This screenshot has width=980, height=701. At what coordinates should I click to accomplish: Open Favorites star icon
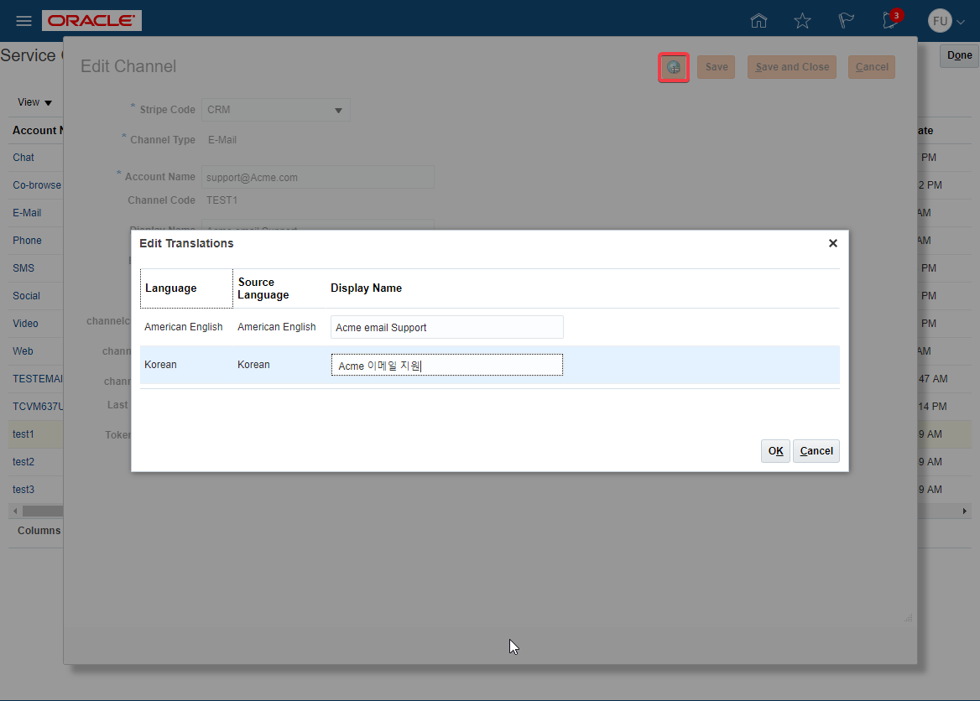tap(802, 21)
